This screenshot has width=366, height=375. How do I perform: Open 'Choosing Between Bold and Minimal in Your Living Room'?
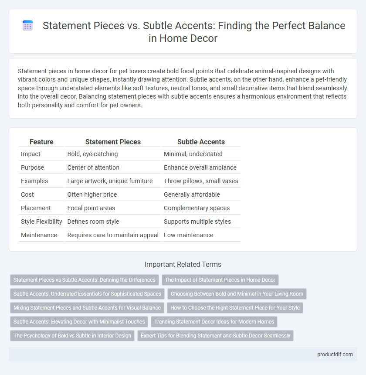(237, 294)
